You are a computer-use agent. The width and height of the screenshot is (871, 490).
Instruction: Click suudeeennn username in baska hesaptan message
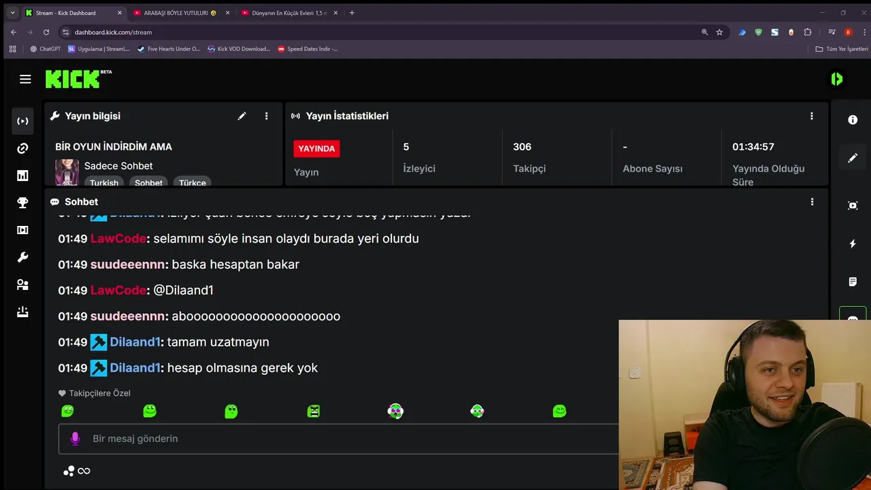(128, 265)
